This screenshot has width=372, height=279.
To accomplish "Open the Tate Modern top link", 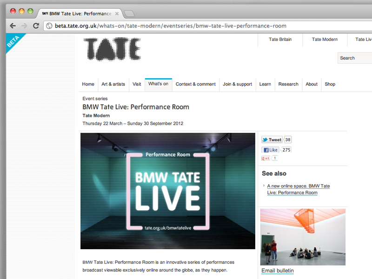I will pos(325,40).
